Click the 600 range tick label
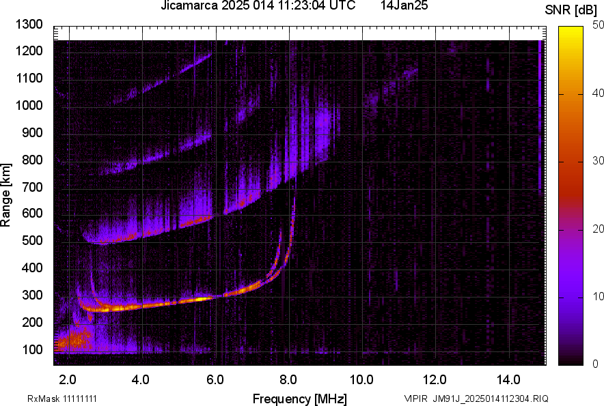 32,213
